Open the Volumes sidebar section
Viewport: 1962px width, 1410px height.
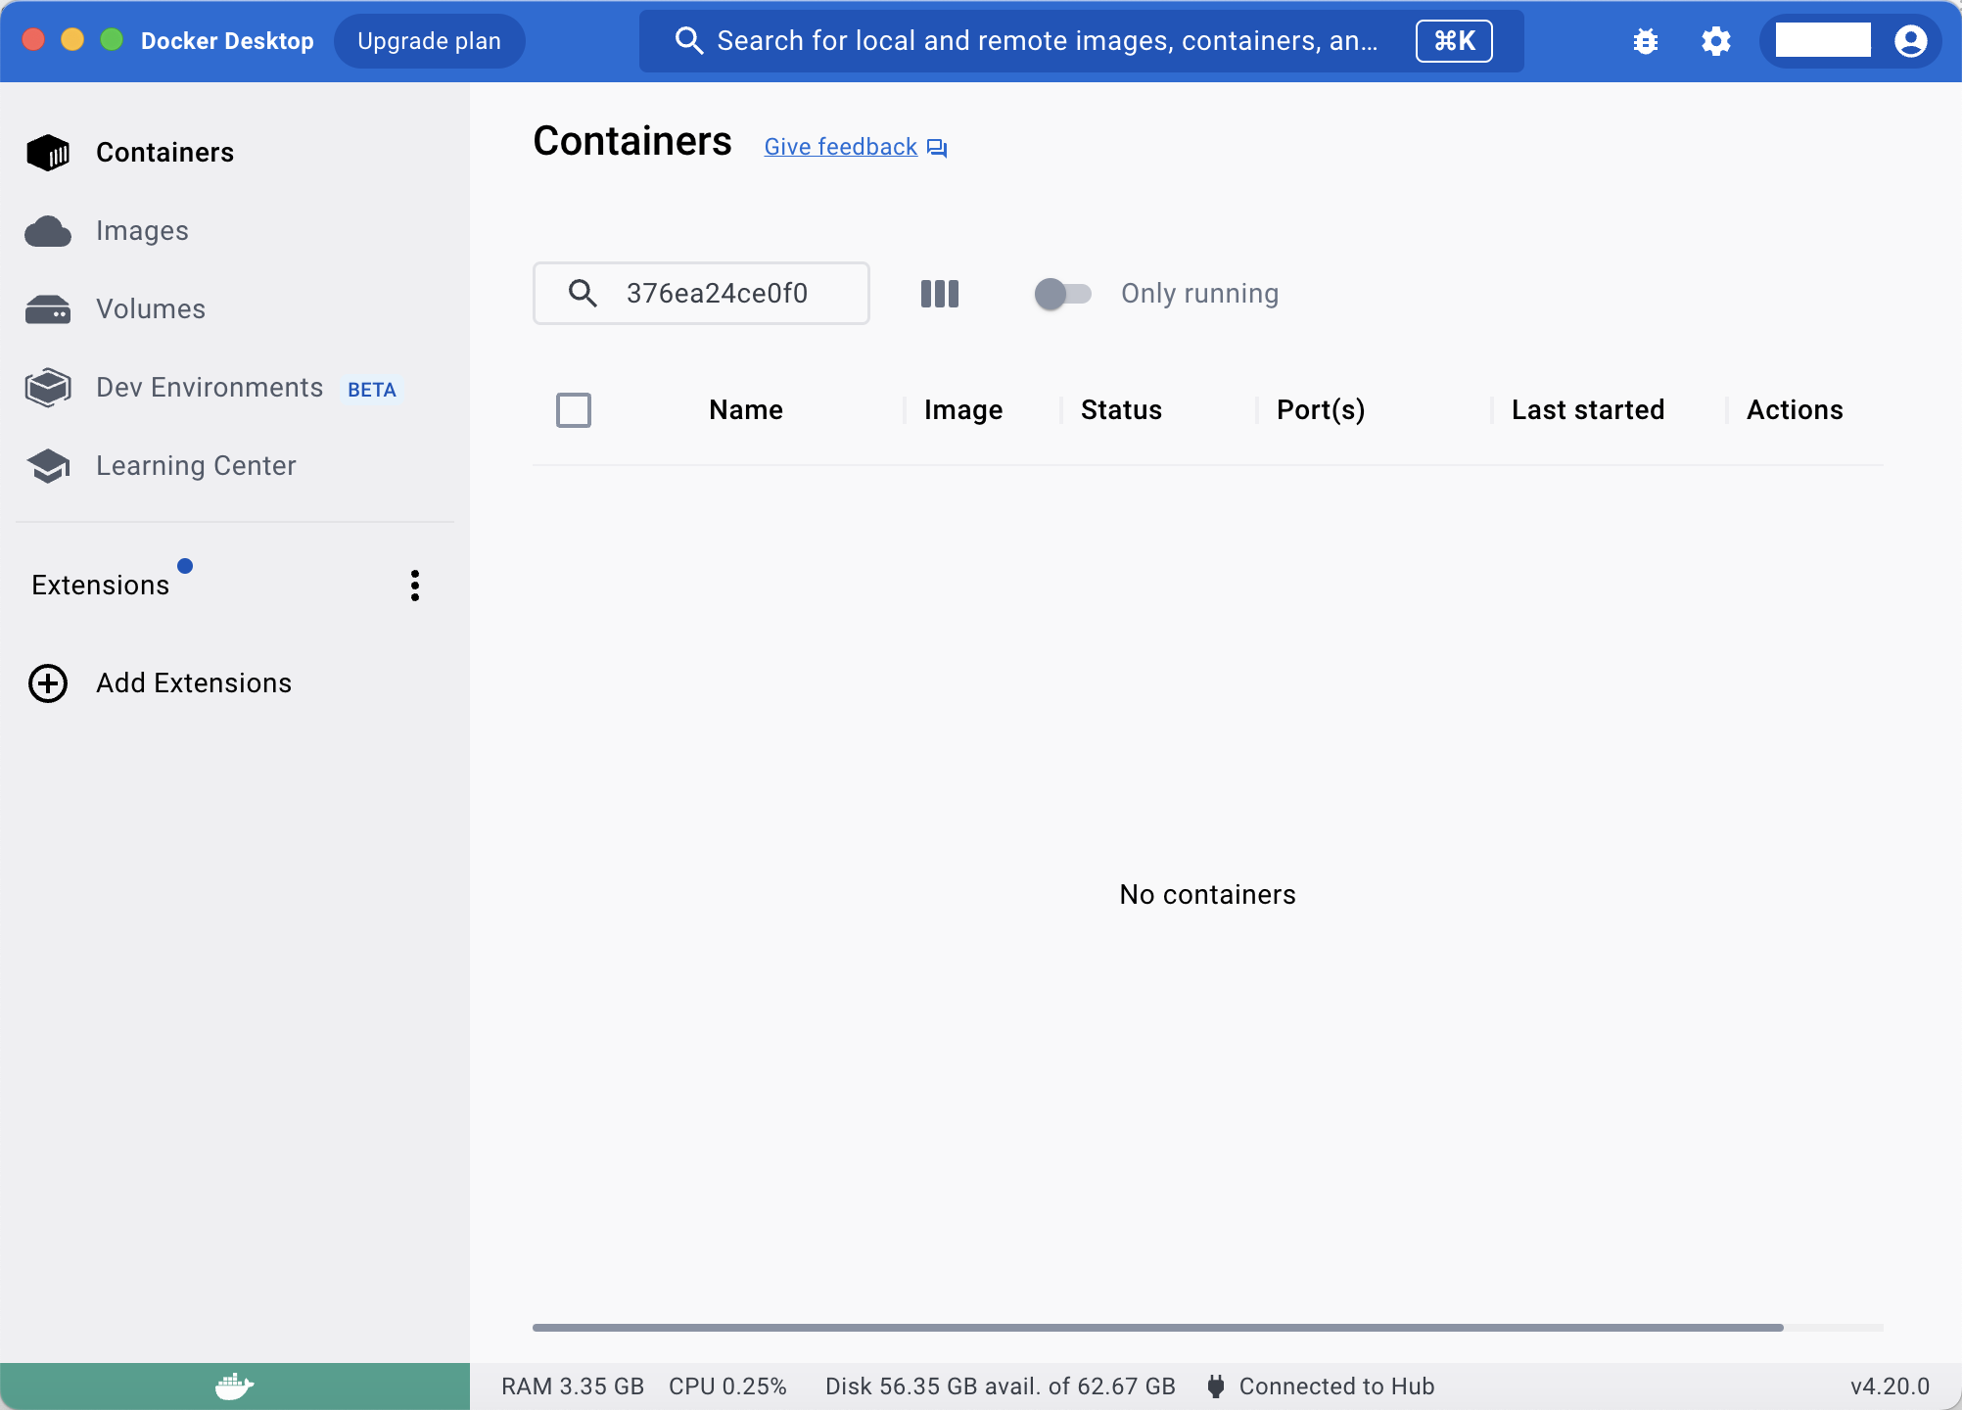(235, 309)
